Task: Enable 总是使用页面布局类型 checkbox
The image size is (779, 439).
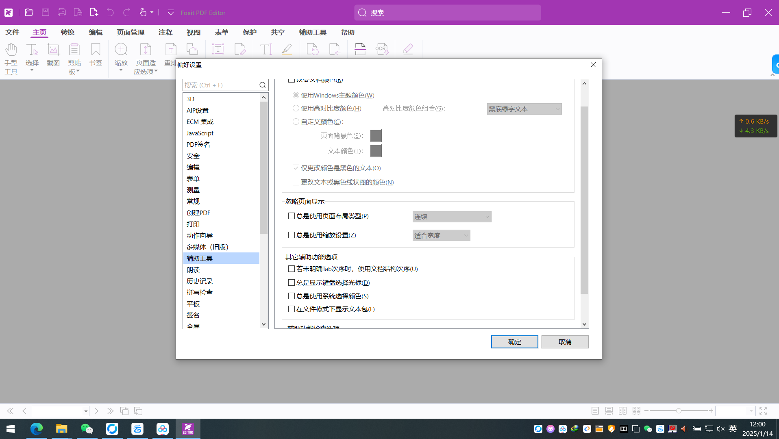Action: (292, 216)
